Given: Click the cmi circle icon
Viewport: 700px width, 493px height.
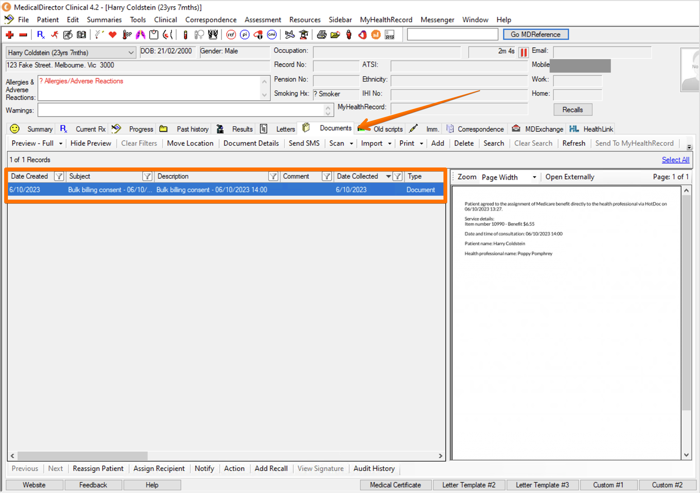Looking at the screenshot, I should tap(272, 35).
